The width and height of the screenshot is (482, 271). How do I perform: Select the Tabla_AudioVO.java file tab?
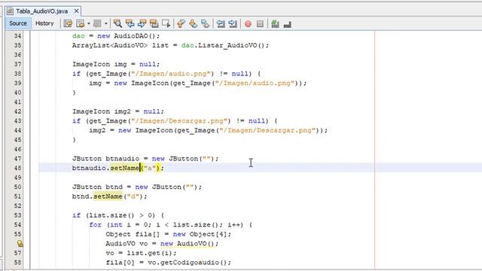[x=42, y=11]
